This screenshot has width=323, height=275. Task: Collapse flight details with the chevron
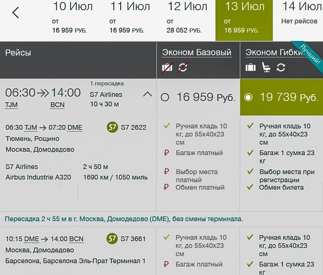point(147,94)
